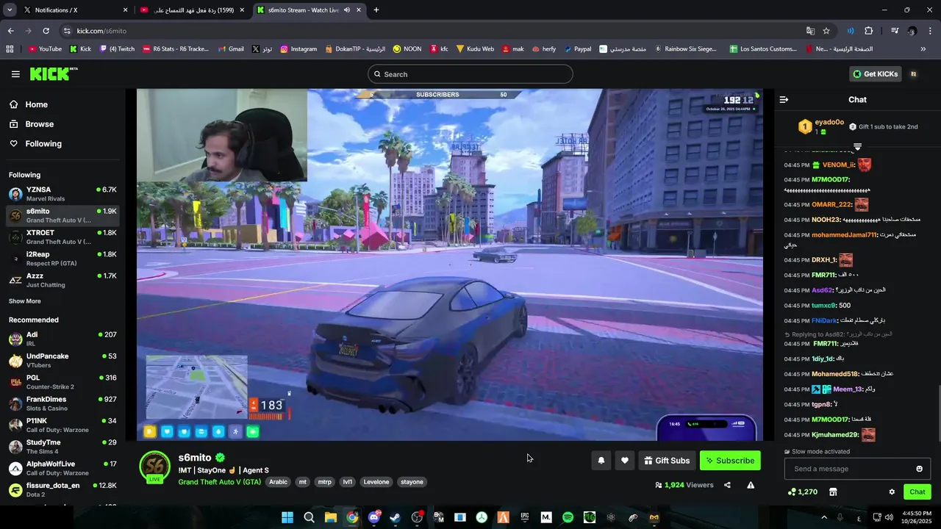The width and height of the screenshot is (941, 529).
Task: Open the YouTube bookmark
Action: [x=45, y=49]
